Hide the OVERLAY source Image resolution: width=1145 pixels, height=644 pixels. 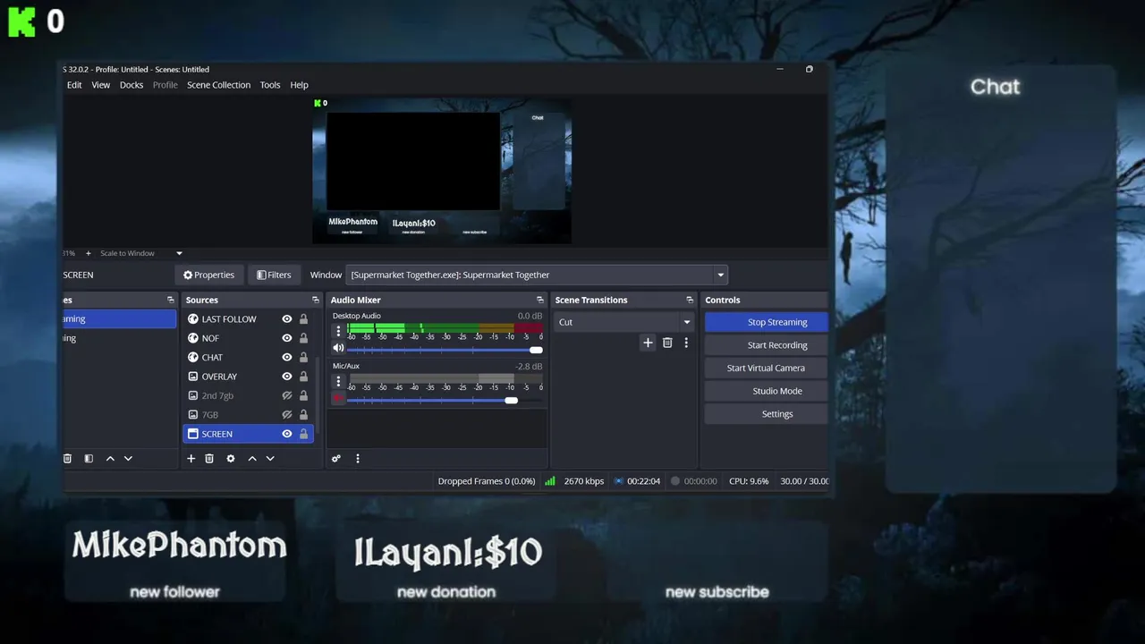pos(287,377)
